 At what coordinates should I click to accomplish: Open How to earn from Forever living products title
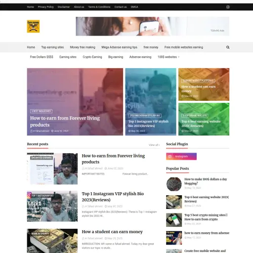coord(113,159)
